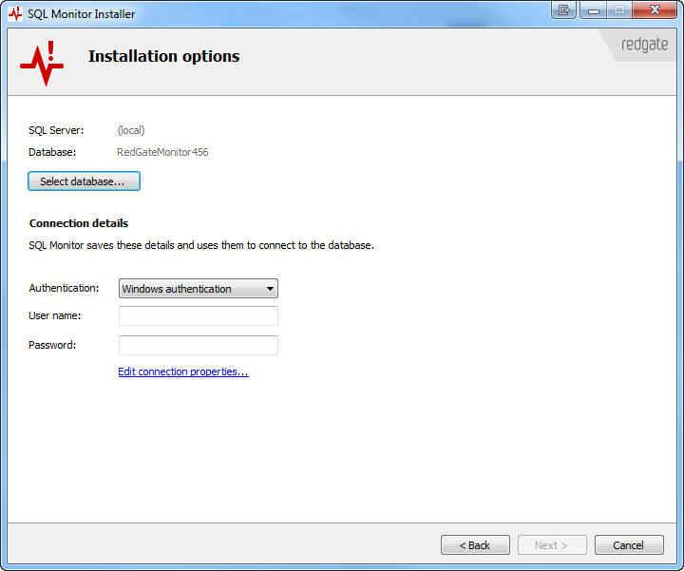Click into the User name field

198,315
